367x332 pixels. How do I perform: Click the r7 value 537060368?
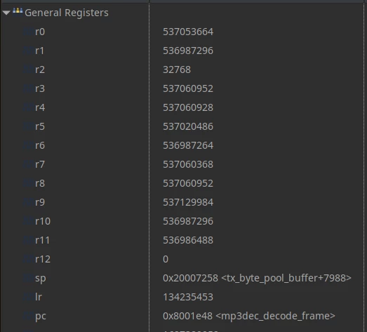(188, 164)
